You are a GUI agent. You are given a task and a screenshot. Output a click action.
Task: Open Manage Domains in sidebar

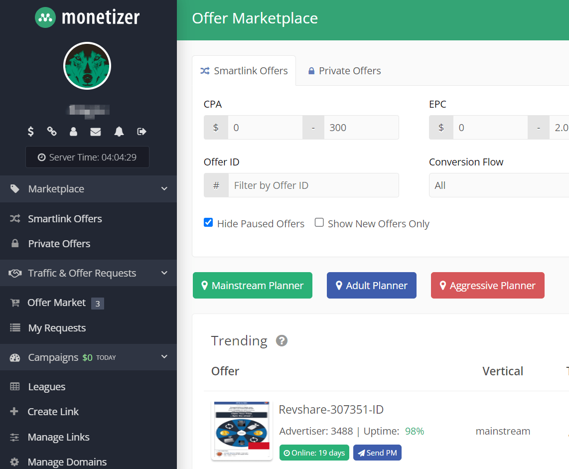(67, 462)
